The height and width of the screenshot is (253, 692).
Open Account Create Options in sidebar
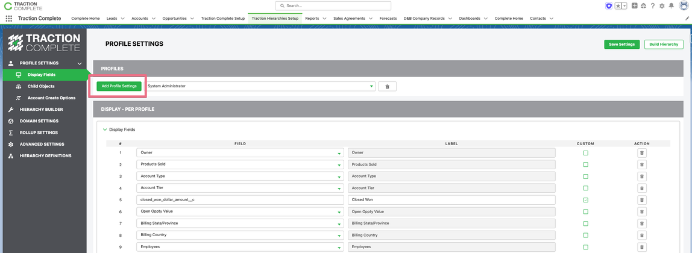coord(51,98)
